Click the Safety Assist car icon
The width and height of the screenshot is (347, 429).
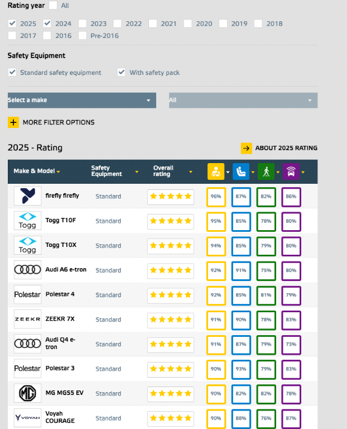coord(291,171)
